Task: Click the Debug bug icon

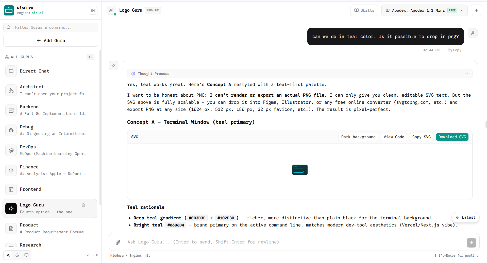Action: click(x=11, y=130)
